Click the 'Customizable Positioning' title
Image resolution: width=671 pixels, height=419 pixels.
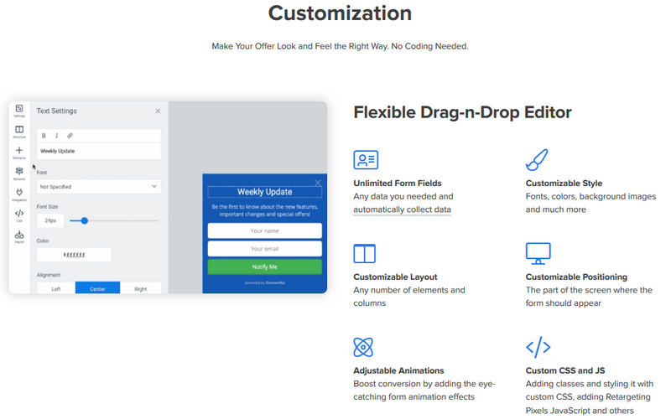576,277
